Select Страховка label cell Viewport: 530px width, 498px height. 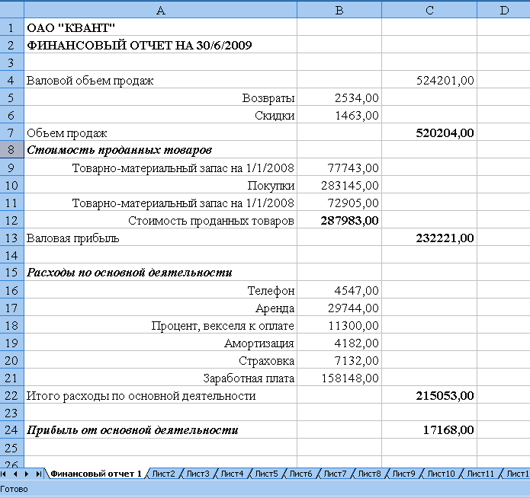pyautogui.click(x=161, y=360)
